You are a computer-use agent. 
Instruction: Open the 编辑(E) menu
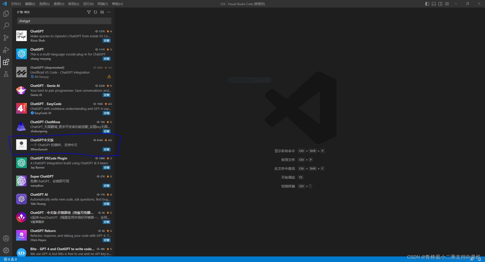click(30, 4)
